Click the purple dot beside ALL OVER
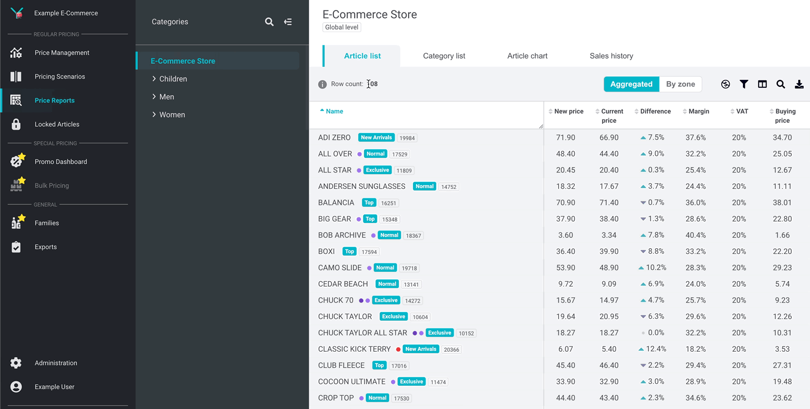Image resolution: width=810 pixels, height=409 pixels. 359,154
